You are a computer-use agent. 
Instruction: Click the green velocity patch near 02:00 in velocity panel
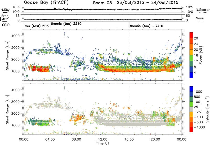pyautogui.click(x=40, y=123)
